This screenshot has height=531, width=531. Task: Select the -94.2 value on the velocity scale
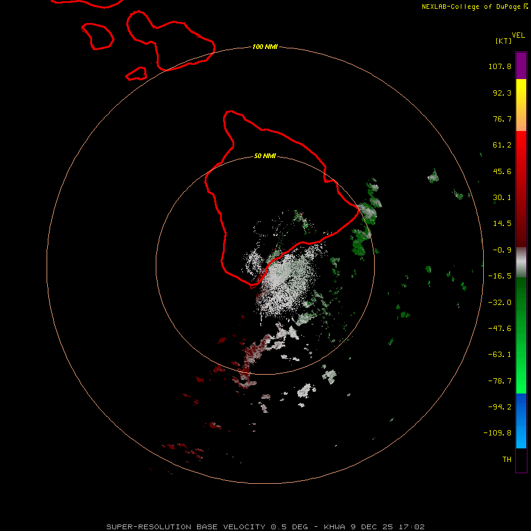click(x=500, y=407)
